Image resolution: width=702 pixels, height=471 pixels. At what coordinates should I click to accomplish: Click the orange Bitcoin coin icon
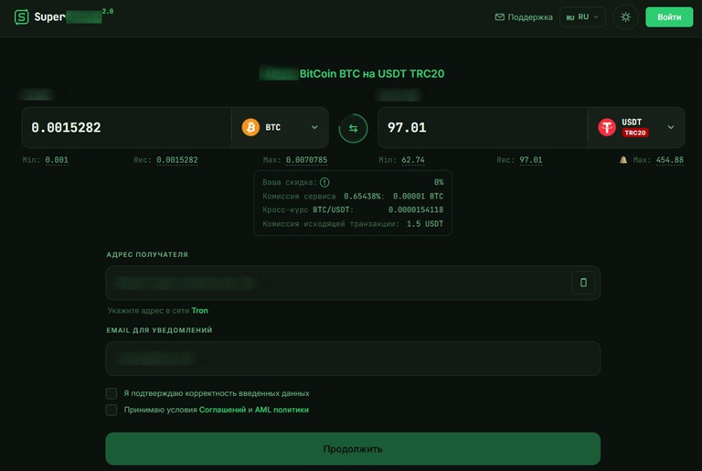[x=250, y=127]
